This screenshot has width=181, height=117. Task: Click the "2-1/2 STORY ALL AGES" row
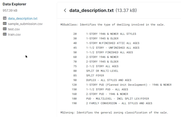click(x=102, y=66)
